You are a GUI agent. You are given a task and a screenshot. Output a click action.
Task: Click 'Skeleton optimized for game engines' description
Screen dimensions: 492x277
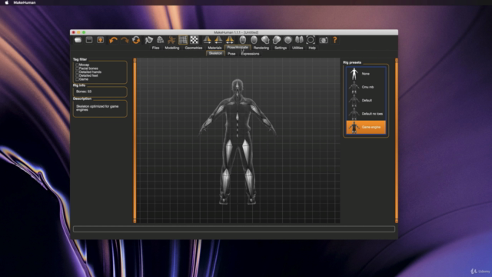point(98,108)
